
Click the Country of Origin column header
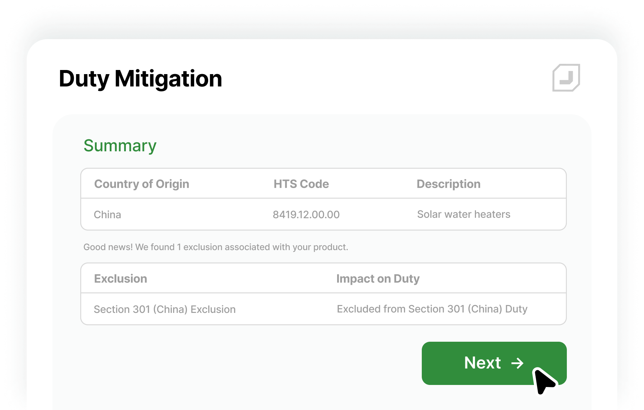(x=142, y=184)
